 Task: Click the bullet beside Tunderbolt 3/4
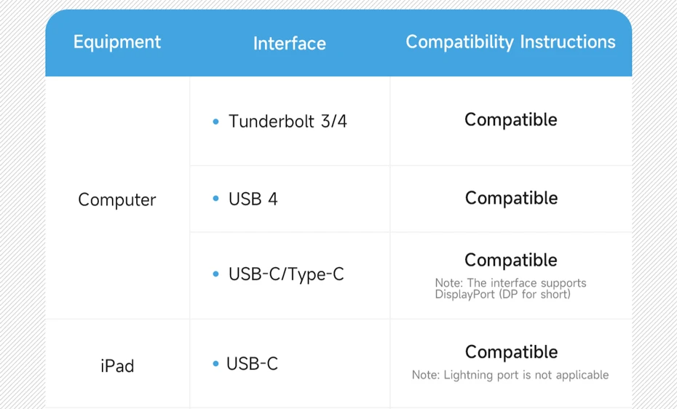coord(216,122)
